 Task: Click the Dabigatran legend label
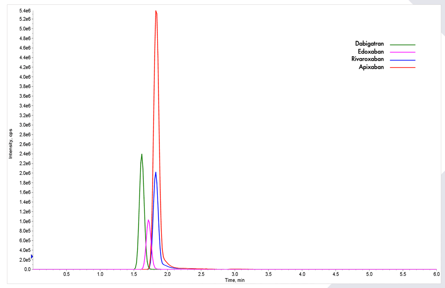[x=370, y=44]
